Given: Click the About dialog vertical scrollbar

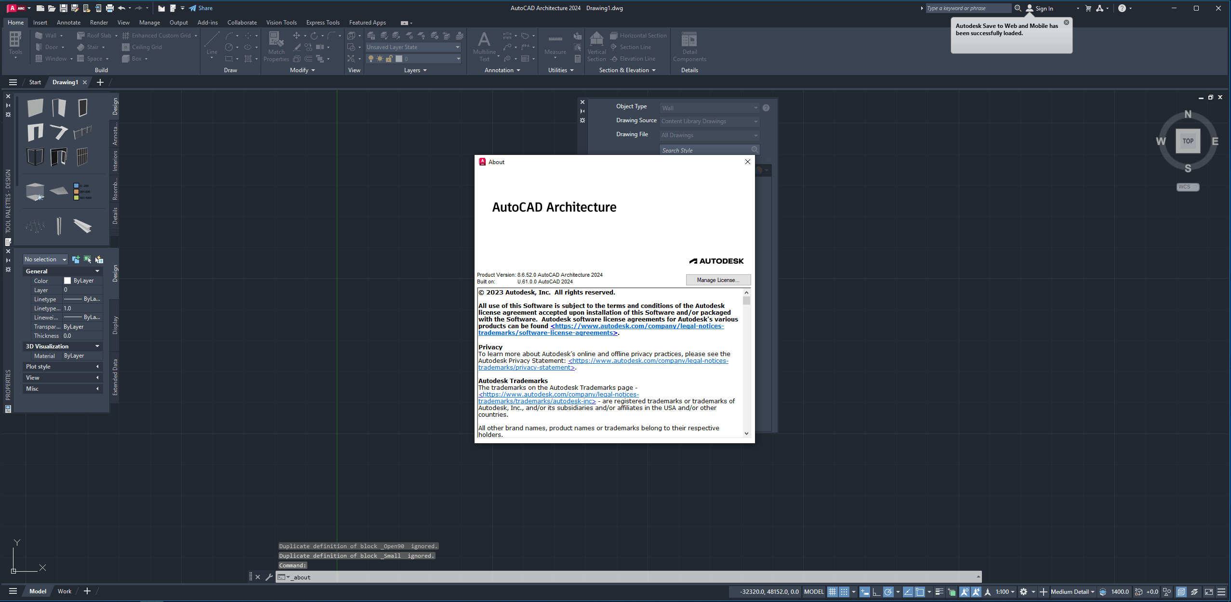Looking at the screenshot, I should (746, 363).
